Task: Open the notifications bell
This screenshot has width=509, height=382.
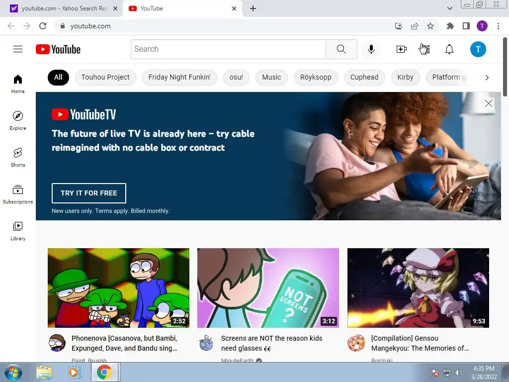Action: [449, 49]
